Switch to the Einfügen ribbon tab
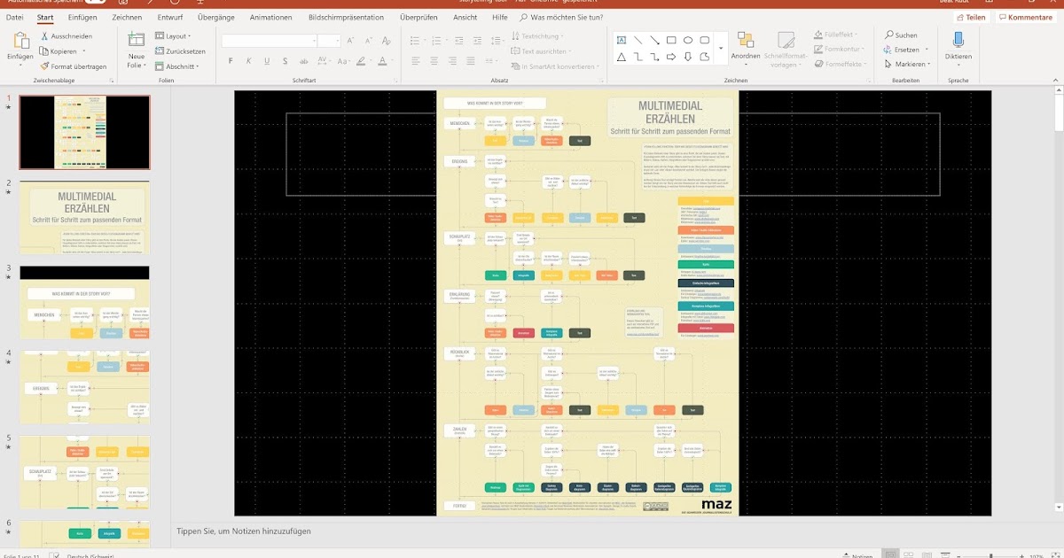 (82, 17)
